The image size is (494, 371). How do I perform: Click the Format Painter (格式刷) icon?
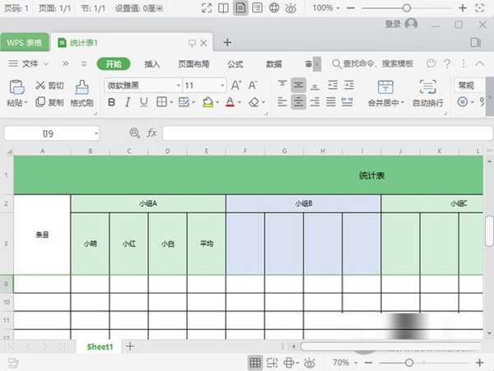click(x=81, y=87)
